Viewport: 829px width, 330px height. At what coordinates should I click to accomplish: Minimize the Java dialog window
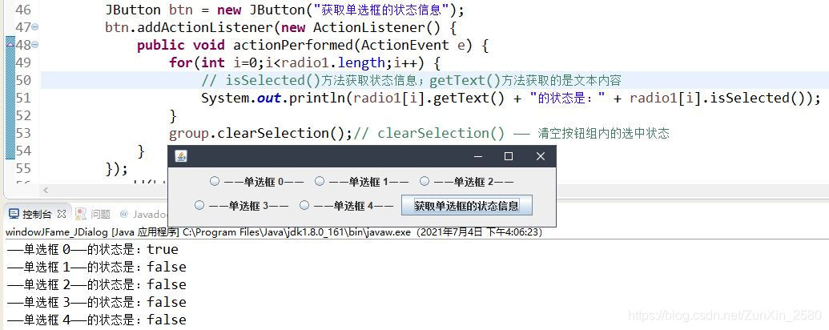point(478,156)
